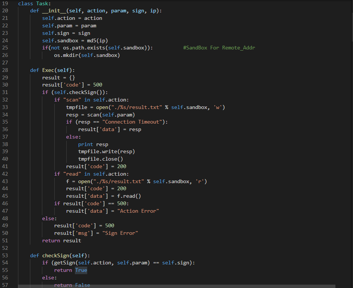Click "print resp" on line 38
The width and height of the screenshot is (353, 288).
click(x=93, y=144)
